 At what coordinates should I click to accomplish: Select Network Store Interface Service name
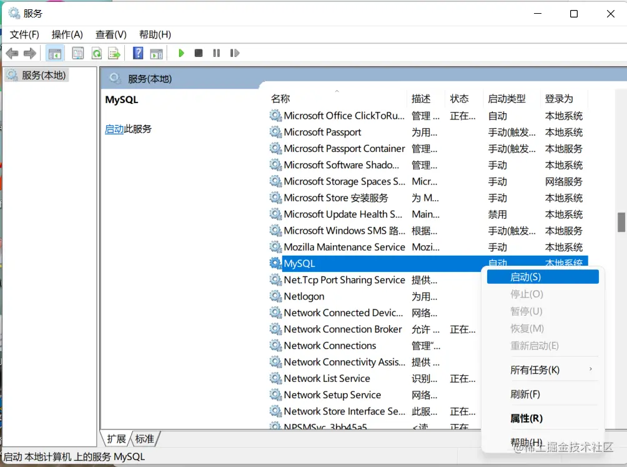pyautogui.click(x=344, y=411)
